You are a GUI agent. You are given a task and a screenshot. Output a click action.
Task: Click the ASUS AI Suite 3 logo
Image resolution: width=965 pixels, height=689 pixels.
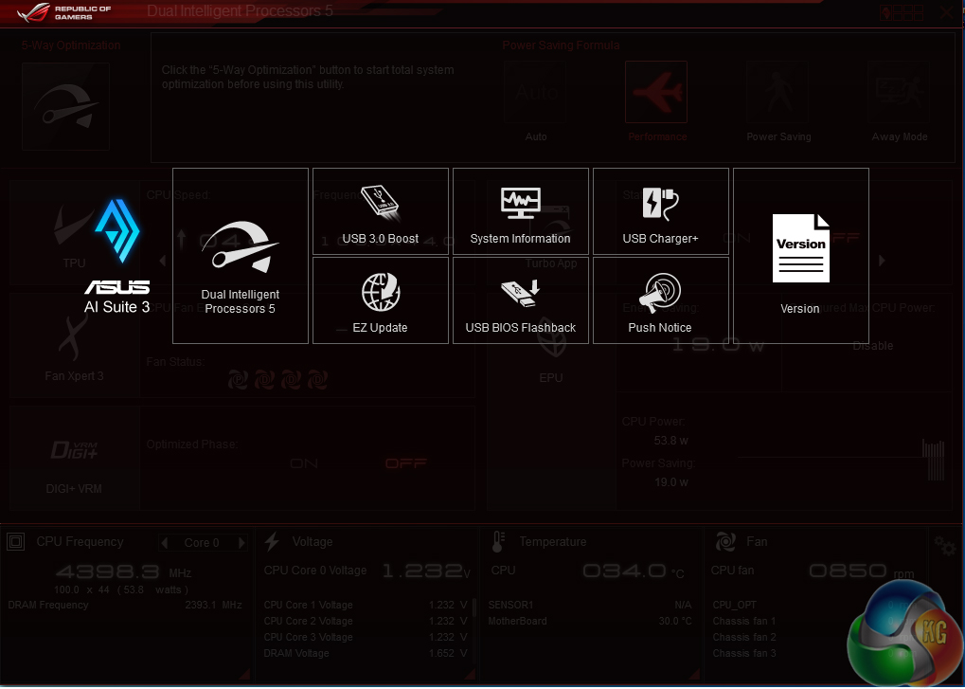pos(116,256)
